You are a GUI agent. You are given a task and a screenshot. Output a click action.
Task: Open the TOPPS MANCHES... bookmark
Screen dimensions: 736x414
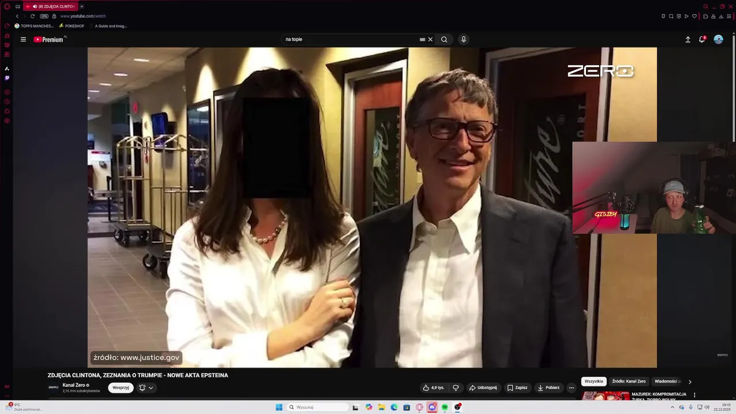[x=34, y=26]
